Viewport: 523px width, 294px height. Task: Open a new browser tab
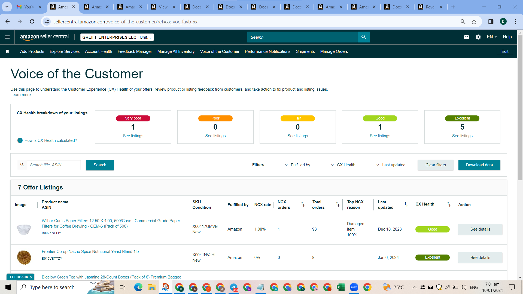[453, 7]
